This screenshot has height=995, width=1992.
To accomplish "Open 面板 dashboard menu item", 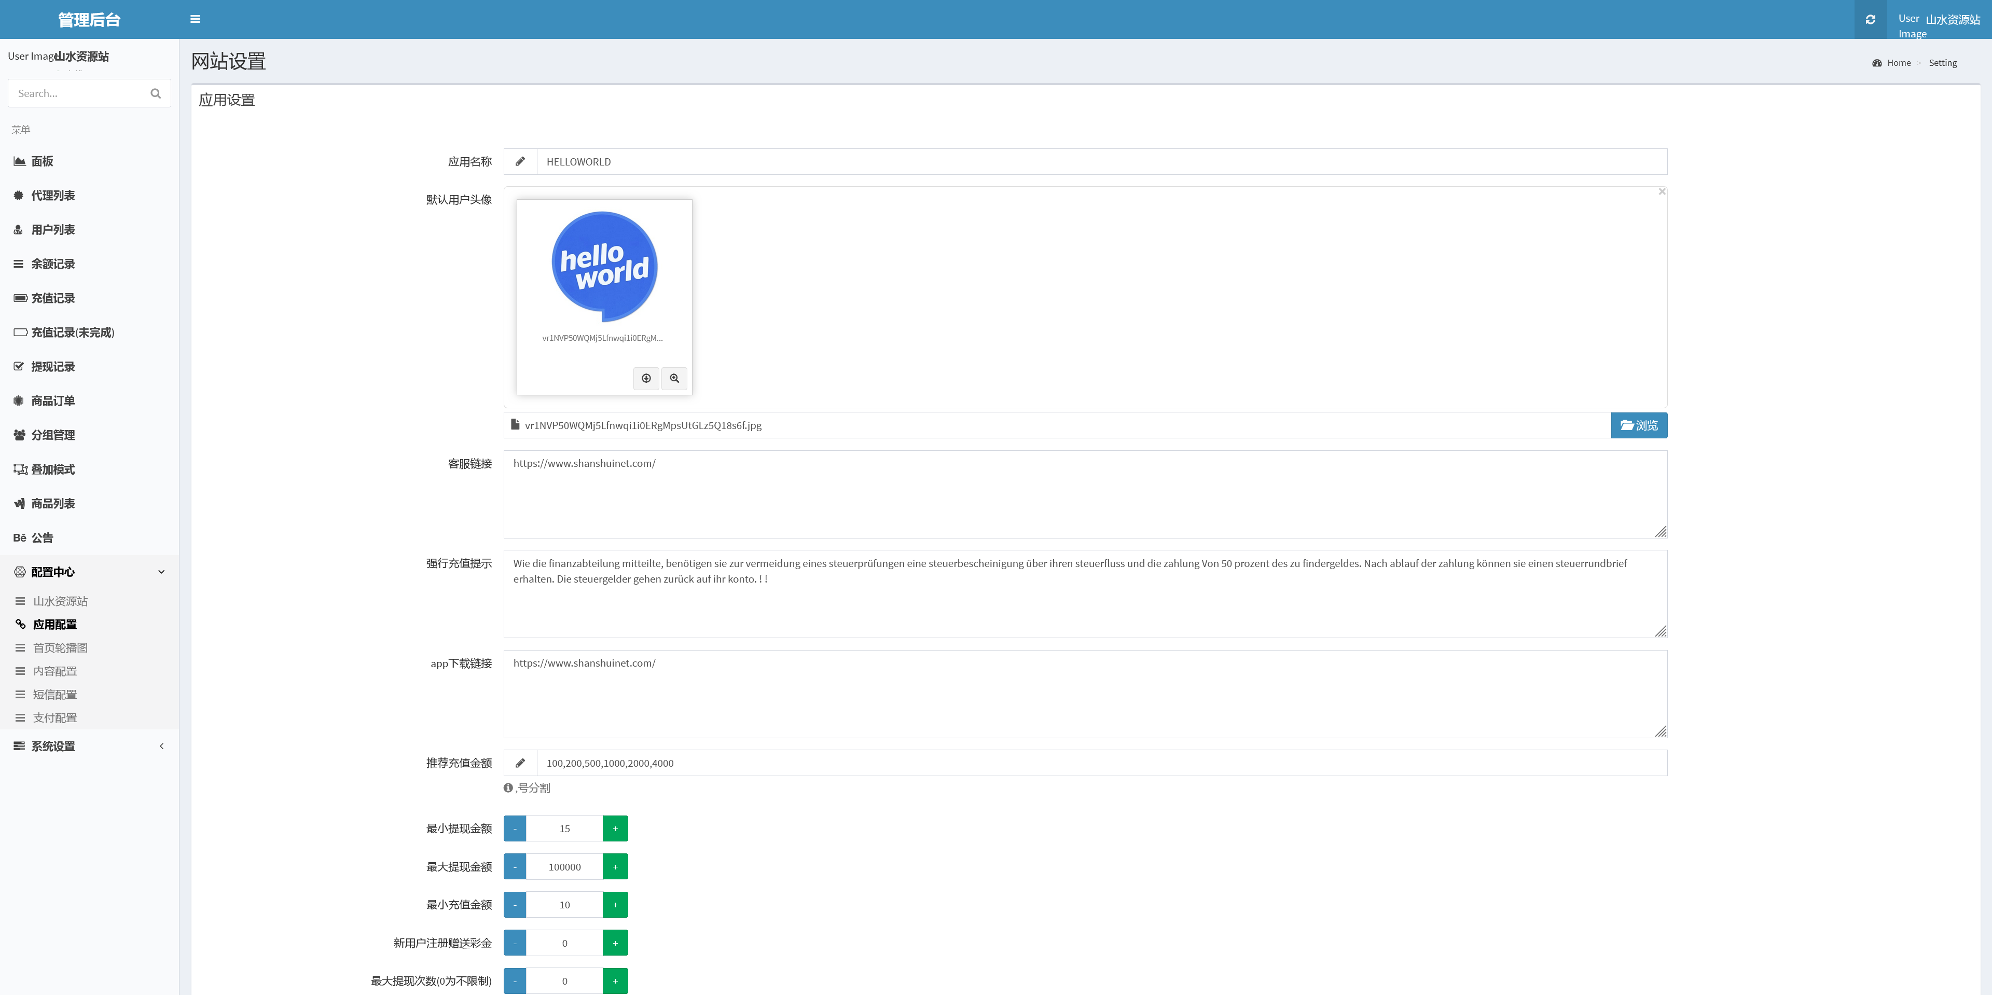I will (x=43, y=161).
